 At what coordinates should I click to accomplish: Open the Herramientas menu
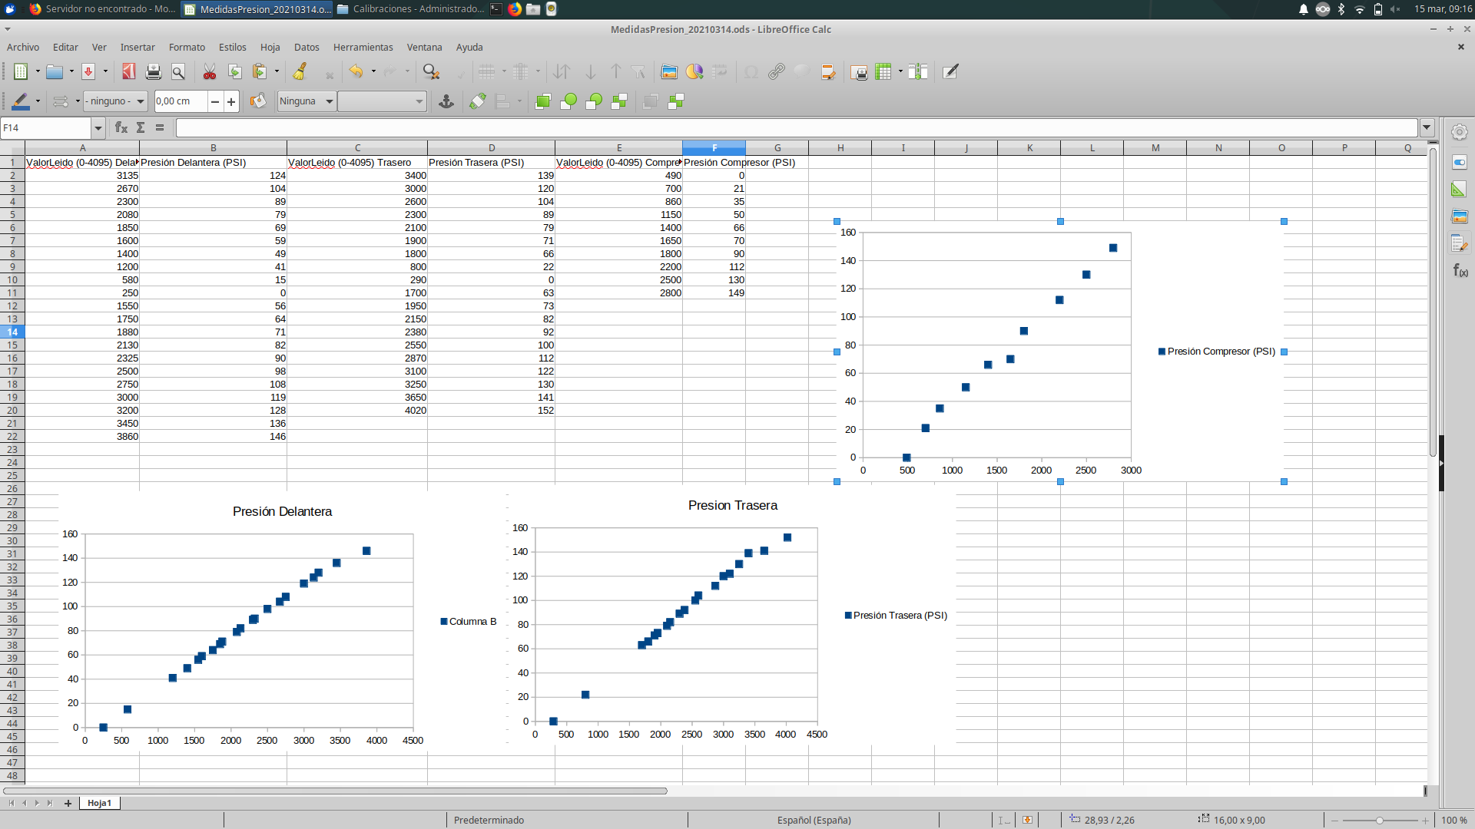(363, 47)
